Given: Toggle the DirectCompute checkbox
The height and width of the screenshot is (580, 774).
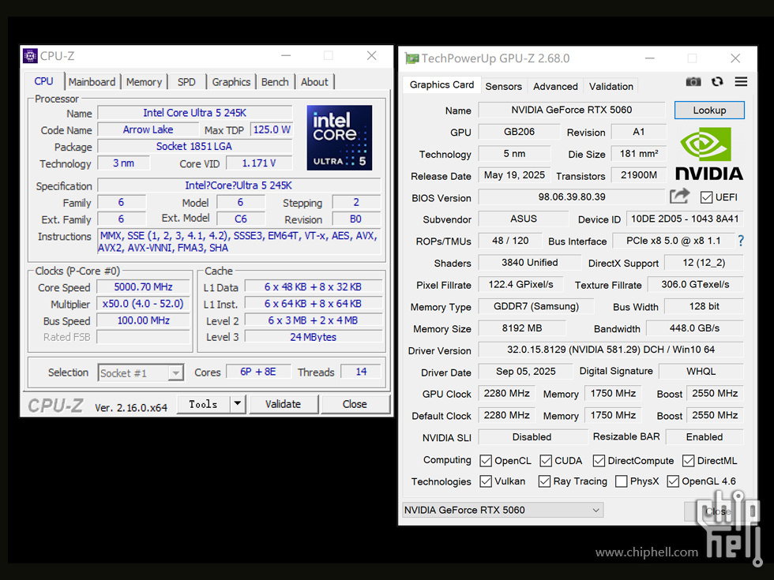Looking at the screenshot, I should point(599,461).
